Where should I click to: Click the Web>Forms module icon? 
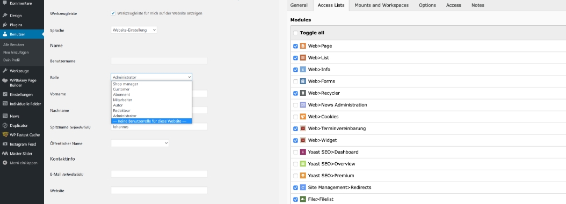[x=303, y=81]
